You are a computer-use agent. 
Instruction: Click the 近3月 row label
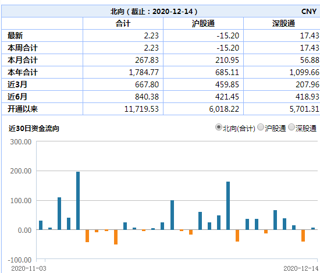(x=17, y=84)
